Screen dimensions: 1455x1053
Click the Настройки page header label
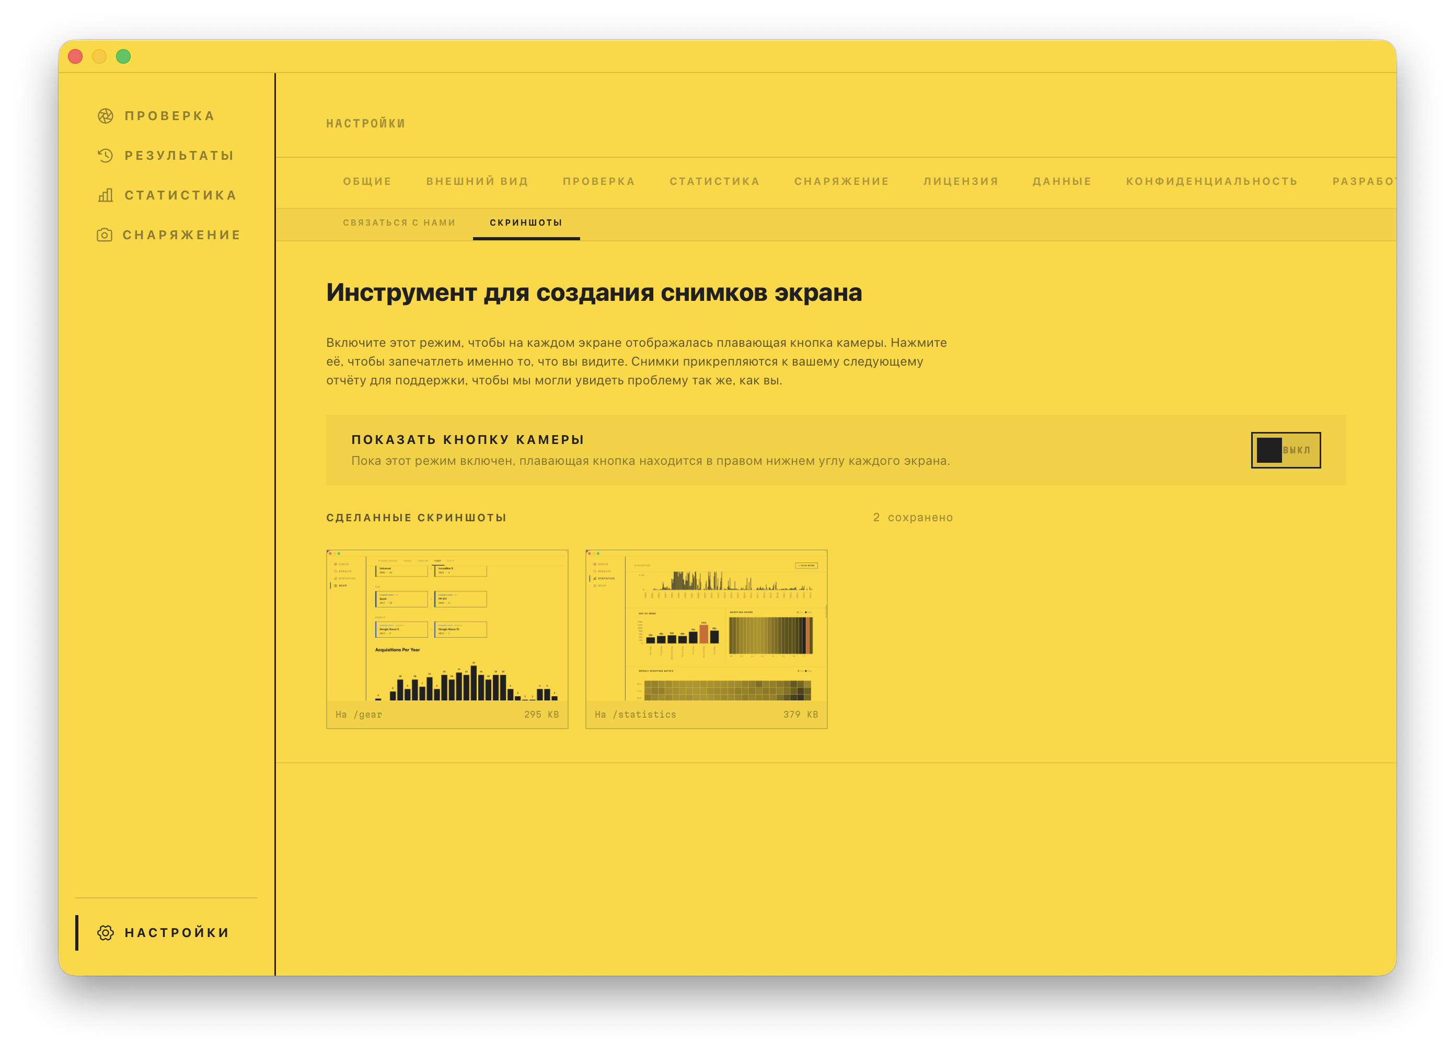tap(366, 123)
